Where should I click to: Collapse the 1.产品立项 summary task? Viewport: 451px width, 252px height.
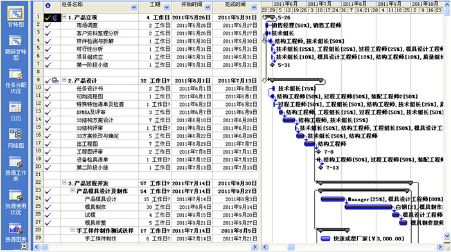(x=64, y=17)
